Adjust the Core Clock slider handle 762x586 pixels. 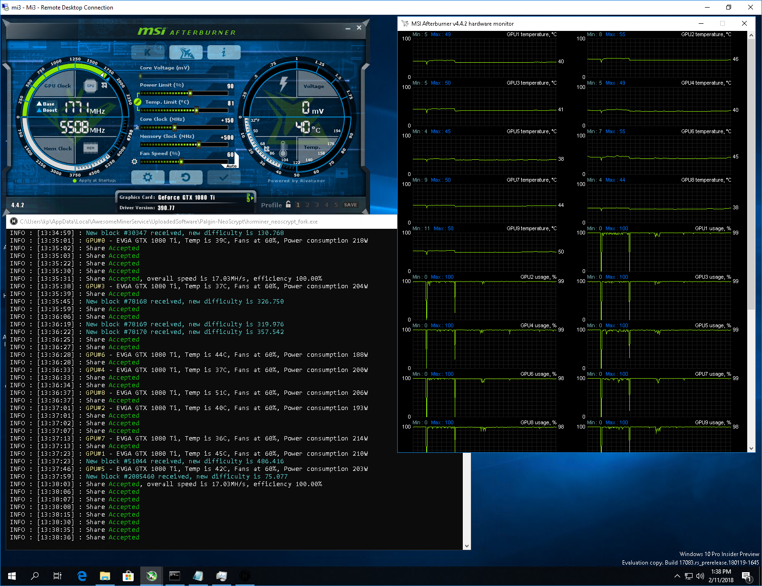pos(175,127)
